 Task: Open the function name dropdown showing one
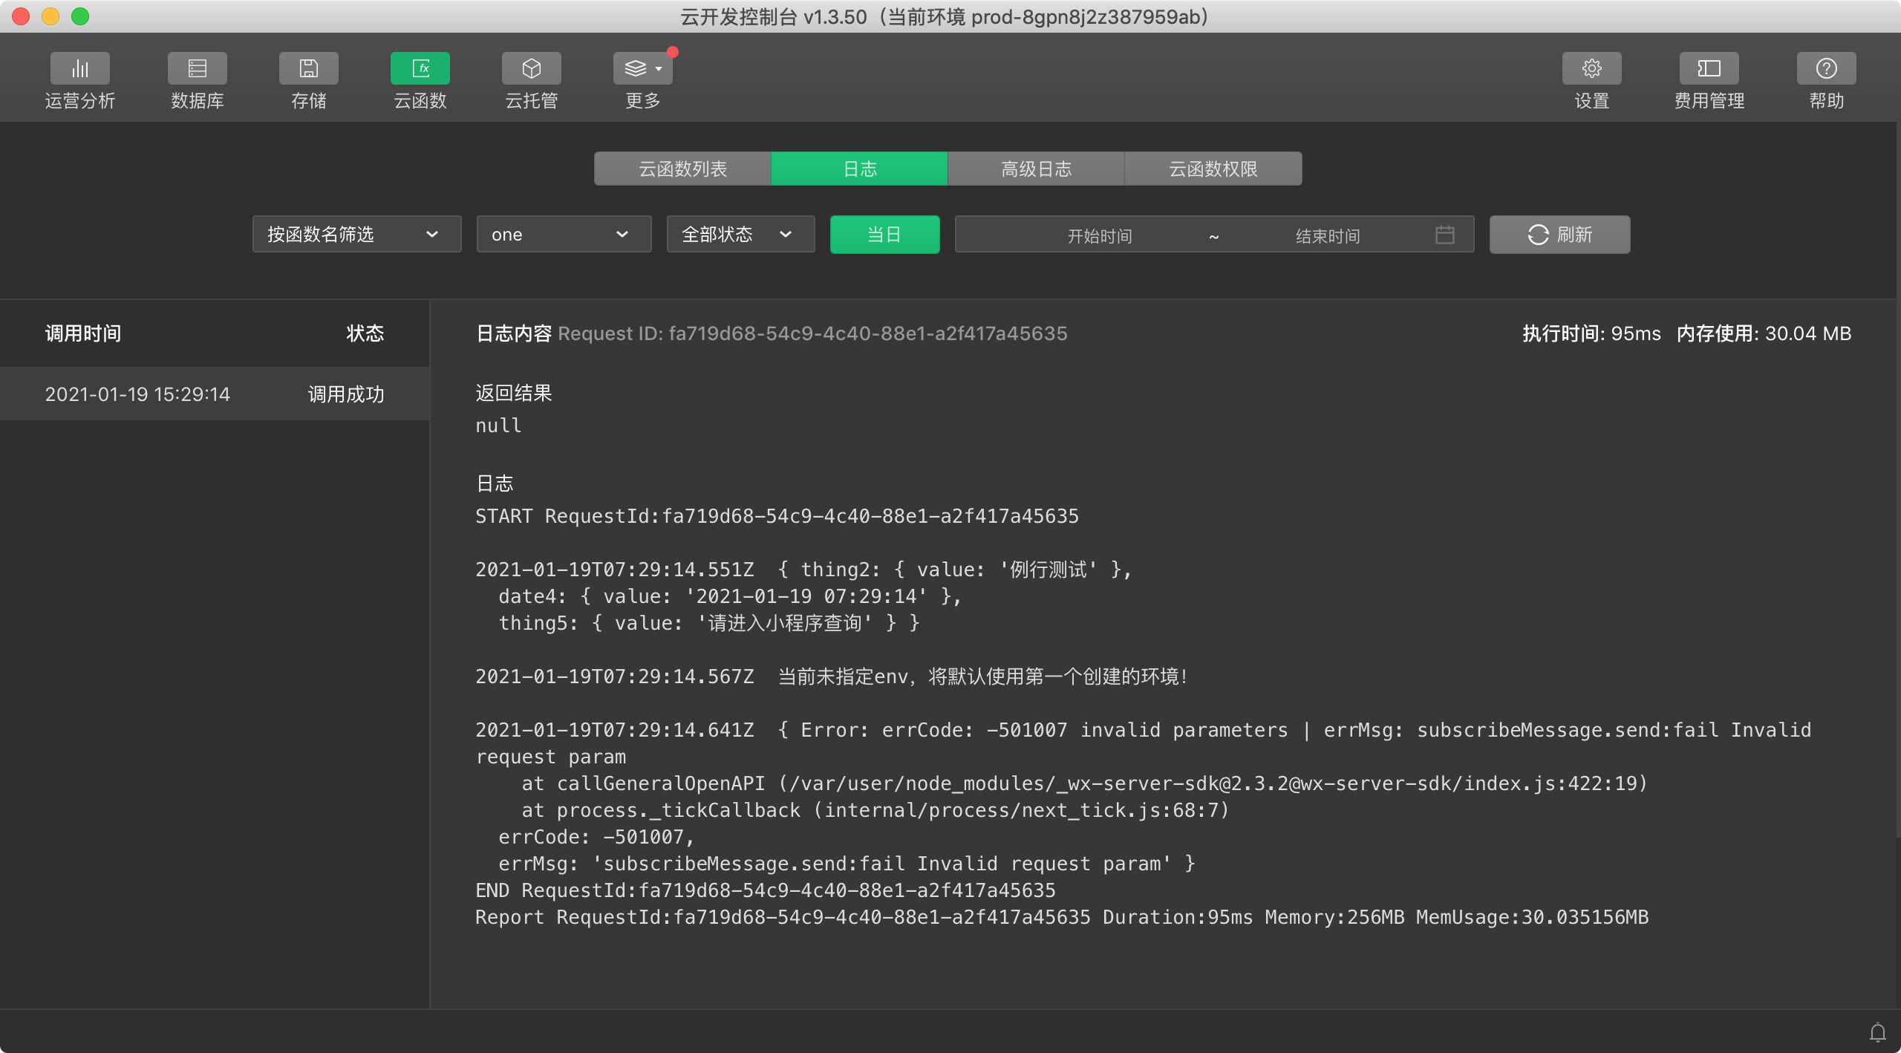point(564,235)
